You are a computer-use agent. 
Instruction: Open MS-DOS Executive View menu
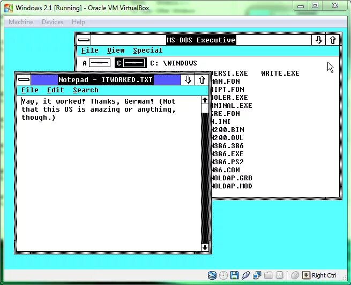pyautogui.click(x=116, y=50)
